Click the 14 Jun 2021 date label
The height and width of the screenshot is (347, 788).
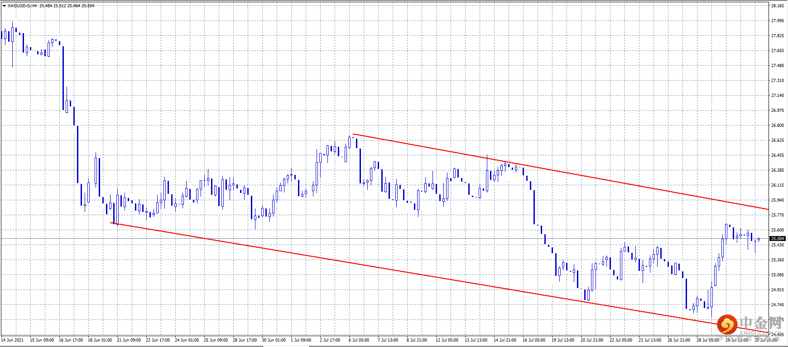tap(12, 340)
